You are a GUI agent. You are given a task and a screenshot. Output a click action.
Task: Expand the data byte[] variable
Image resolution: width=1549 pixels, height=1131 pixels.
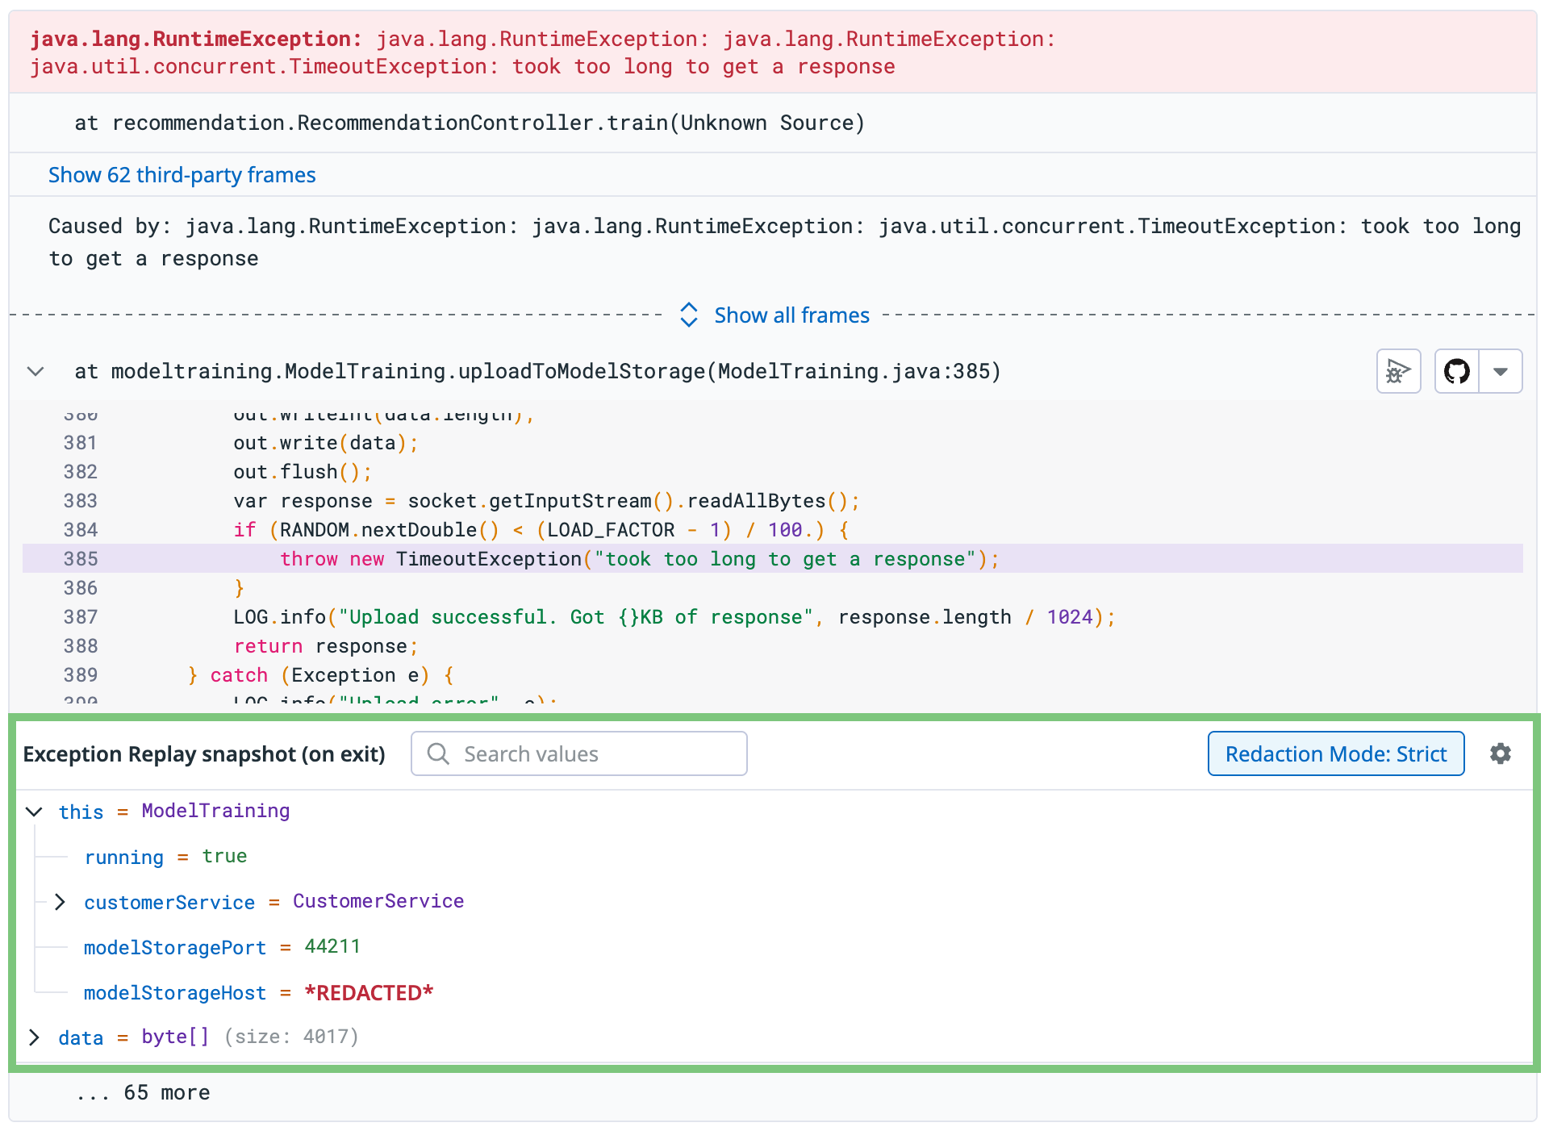pos(35,1037)
